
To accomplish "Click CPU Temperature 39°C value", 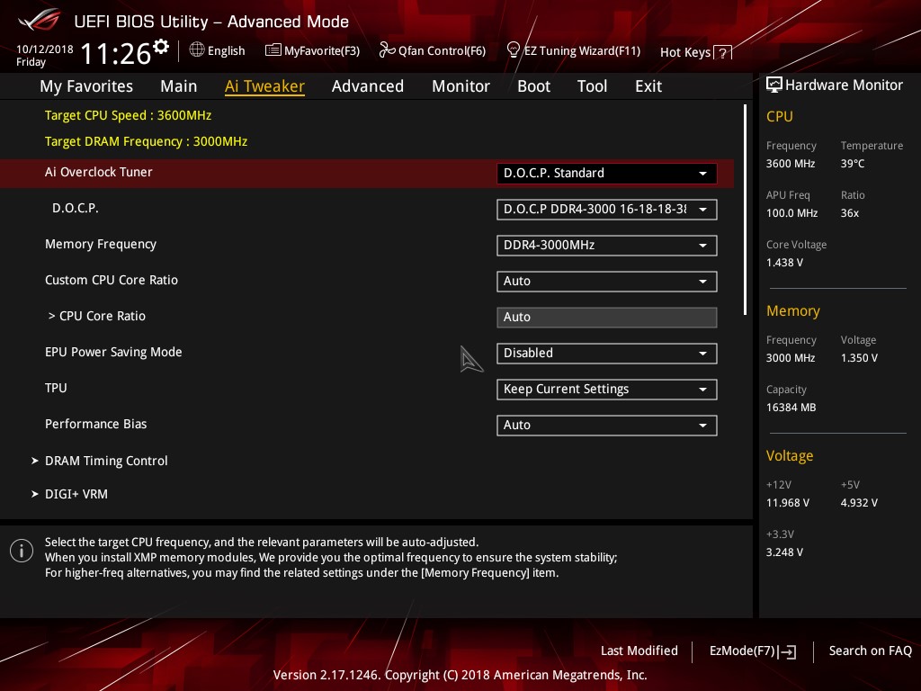I will (853, 164).
